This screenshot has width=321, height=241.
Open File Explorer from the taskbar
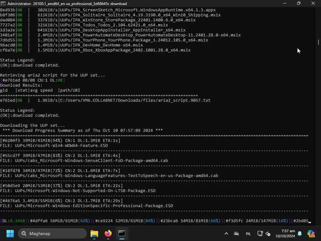tap(94, 233)
